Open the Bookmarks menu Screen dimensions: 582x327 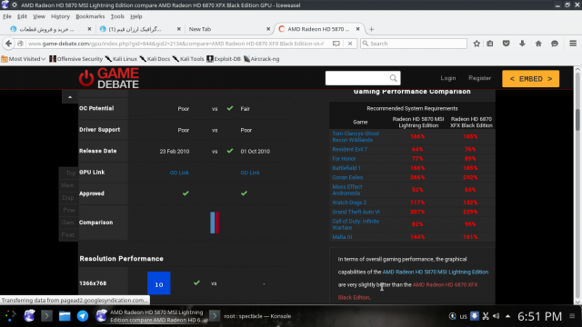pyautogui.click(x=90, y=16)
